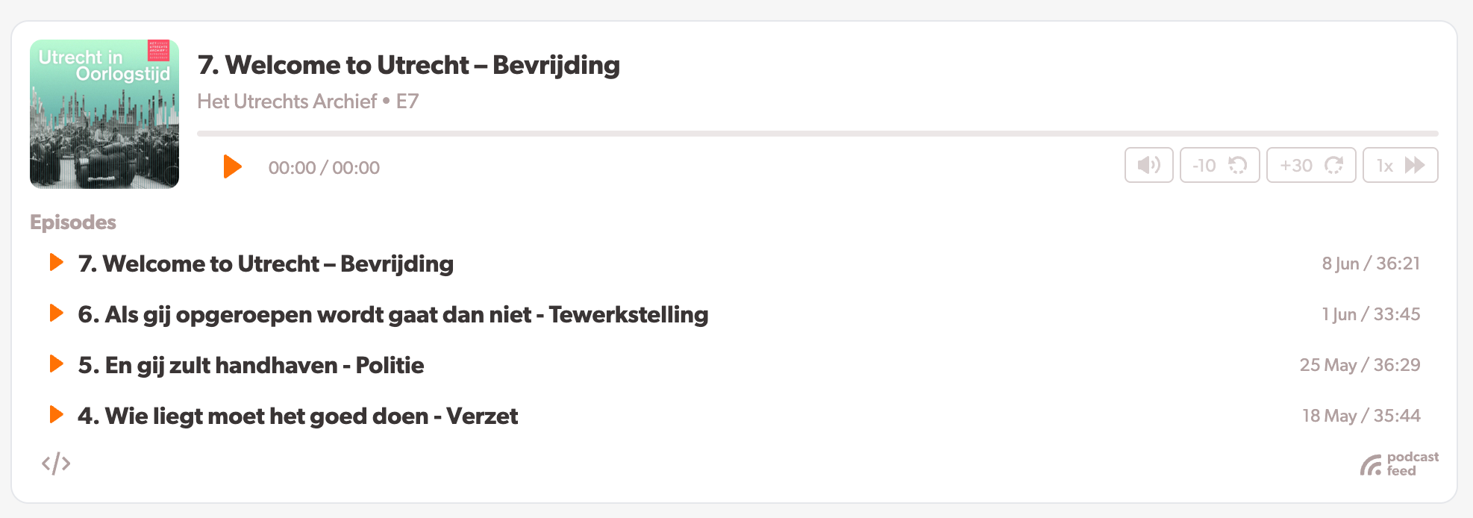Image resolution: width=1473 pixels, height=518 pixels.
Task: Click the Episodes section heading
Action: tap(73, 222)
